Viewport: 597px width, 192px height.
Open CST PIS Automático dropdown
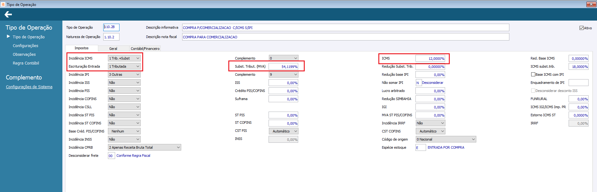284,131
